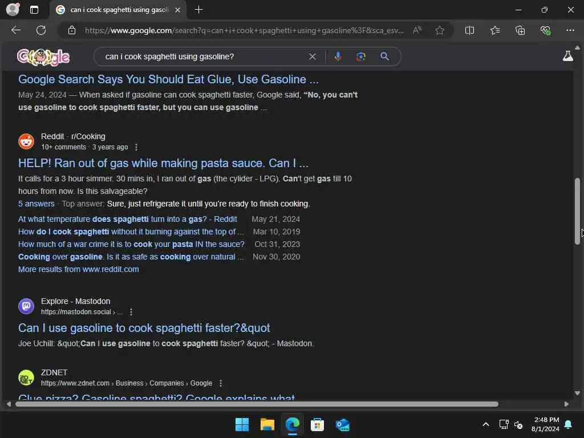
Task: Go back to previous page
Action: click(16, 30)
